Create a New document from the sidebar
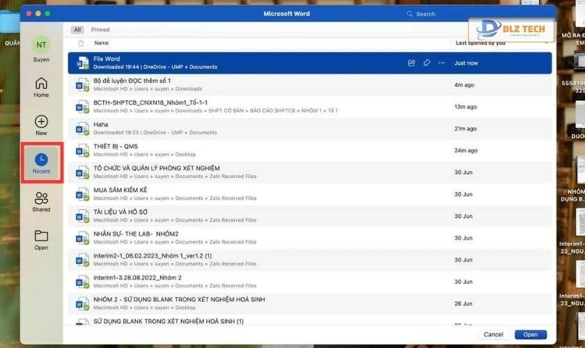This screenshot has height=348, width=585. click(41, 126)
